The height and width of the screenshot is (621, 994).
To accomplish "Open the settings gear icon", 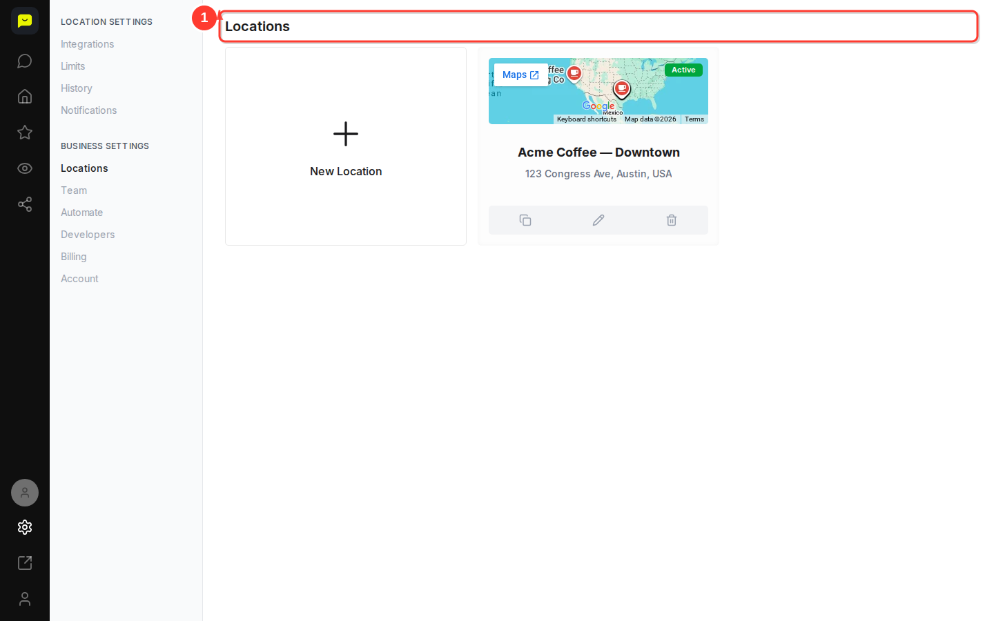I will [x=25, y=527].
